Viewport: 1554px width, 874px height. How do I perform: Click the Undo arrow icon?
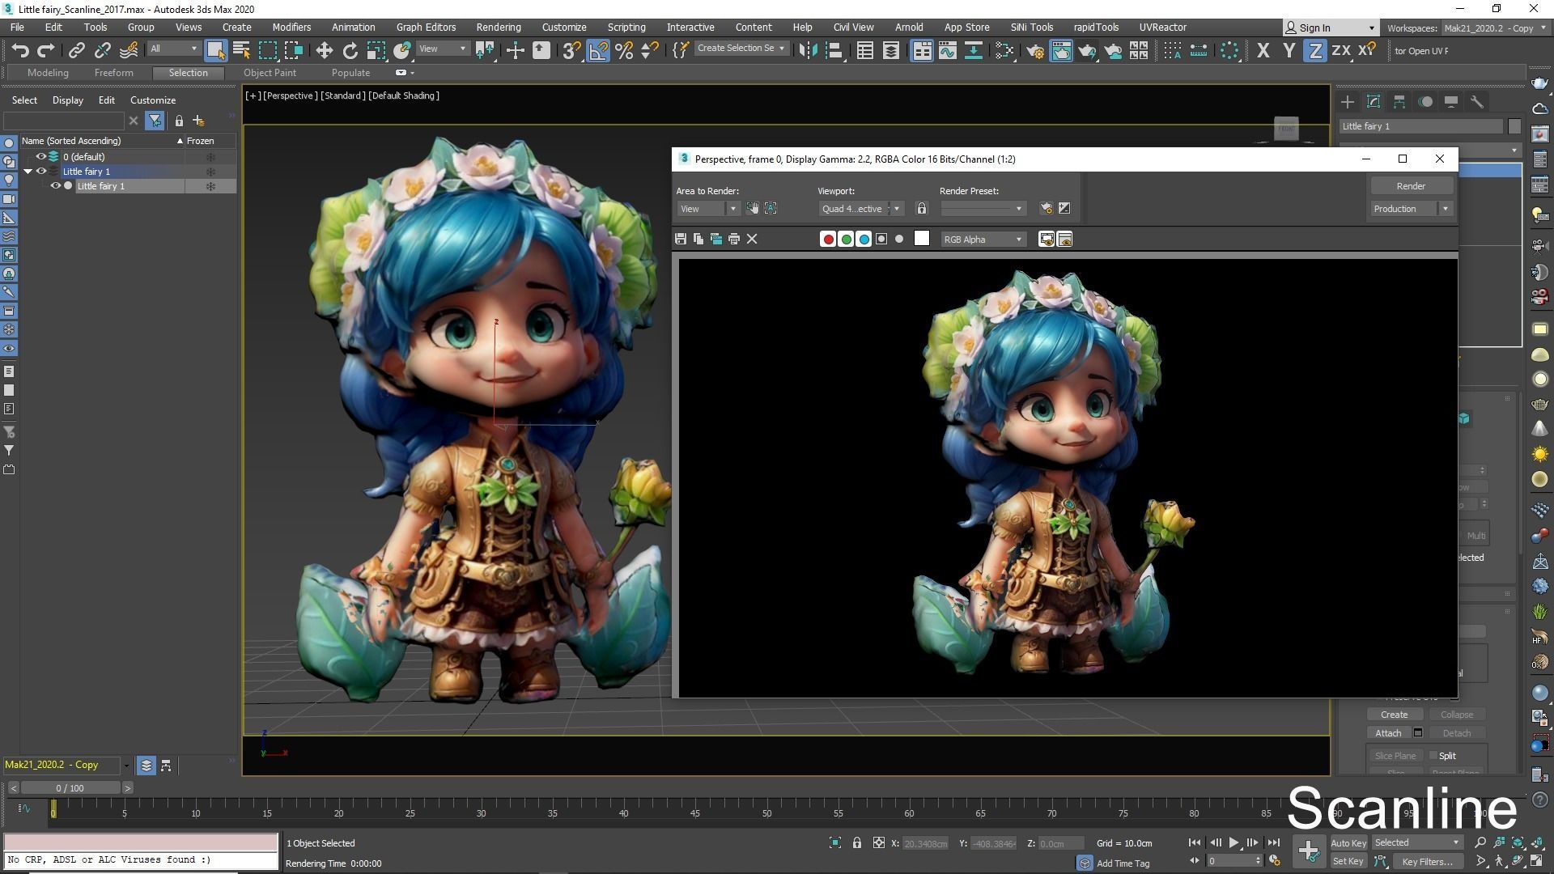[x=20, y=50]
